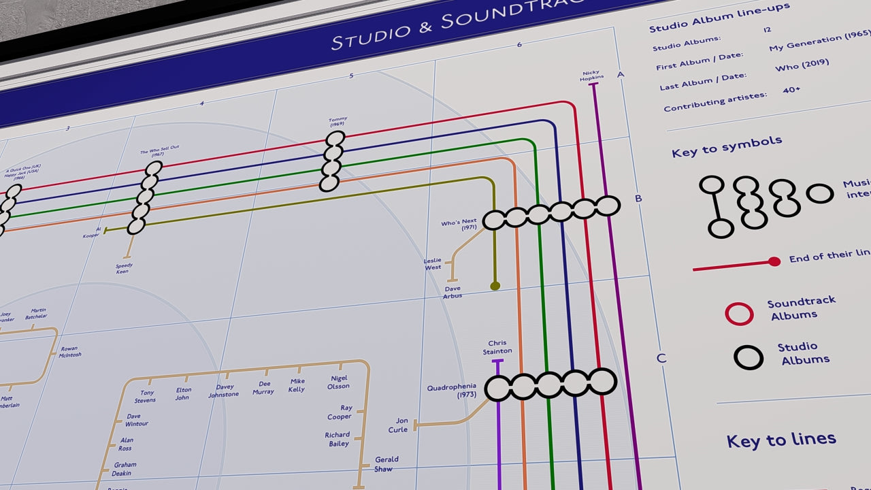The image size is (871, 490).
Task: Click the Jon Curle label
Action: click(x=398, y=425)
